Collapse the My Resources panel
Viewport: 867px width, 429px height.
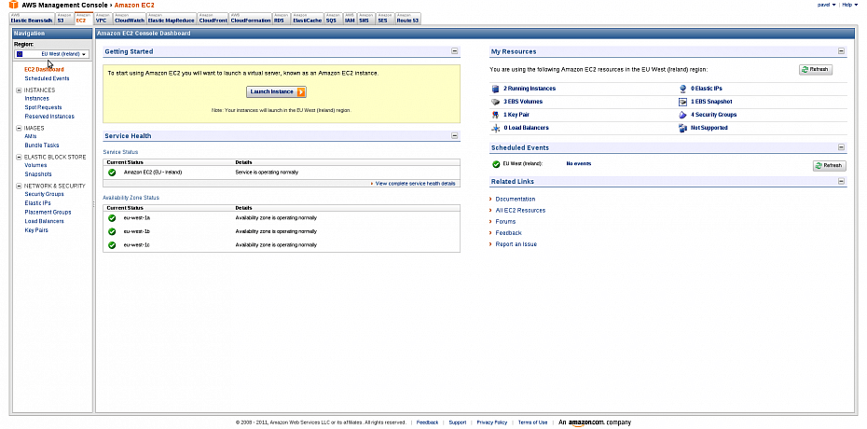coord(841,51)
